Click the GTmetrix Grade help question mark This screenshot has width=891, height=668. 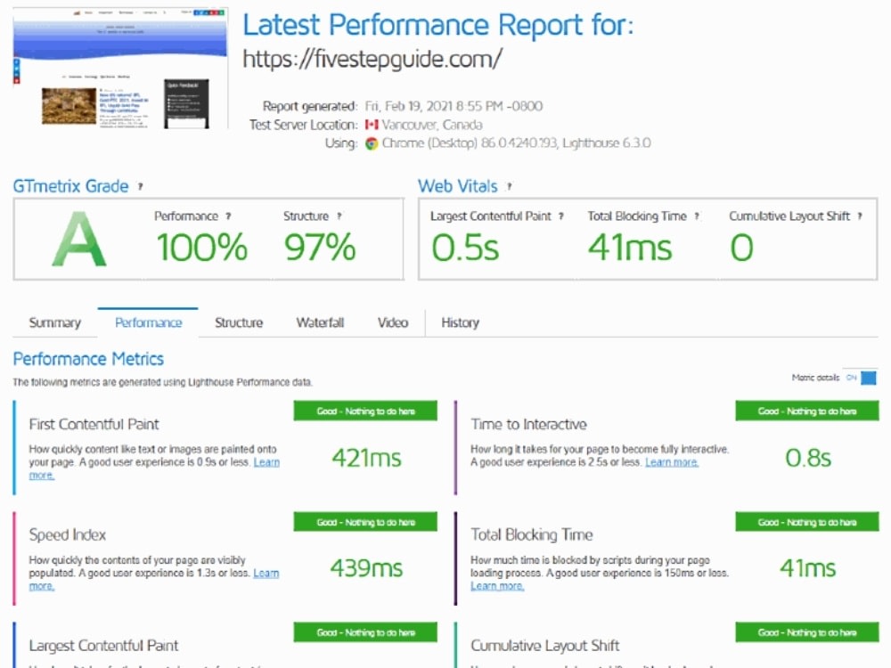click(141, 186)
